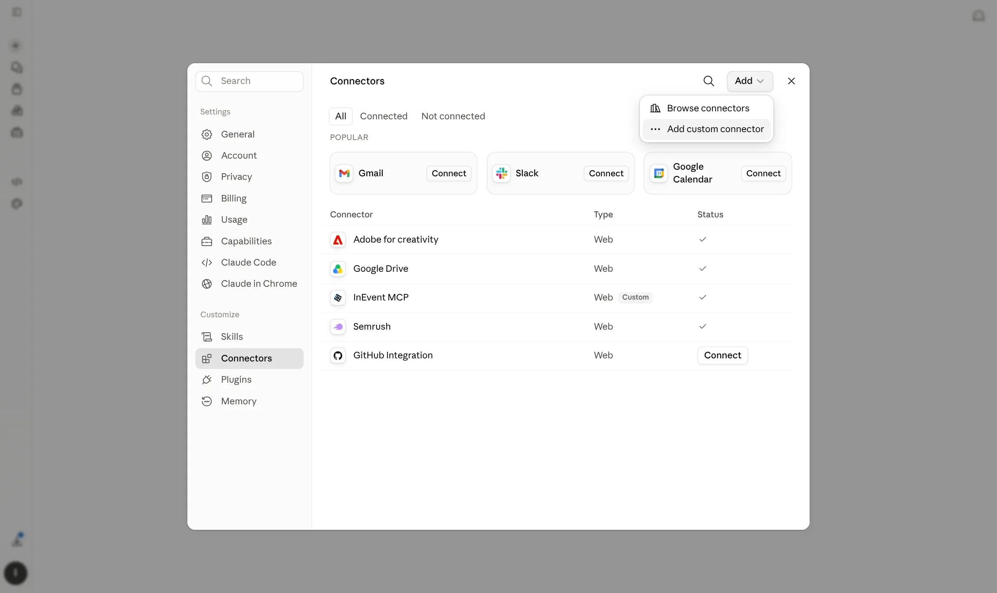
Task: Open Claude in Chrome settings
Action: [249, 284]
